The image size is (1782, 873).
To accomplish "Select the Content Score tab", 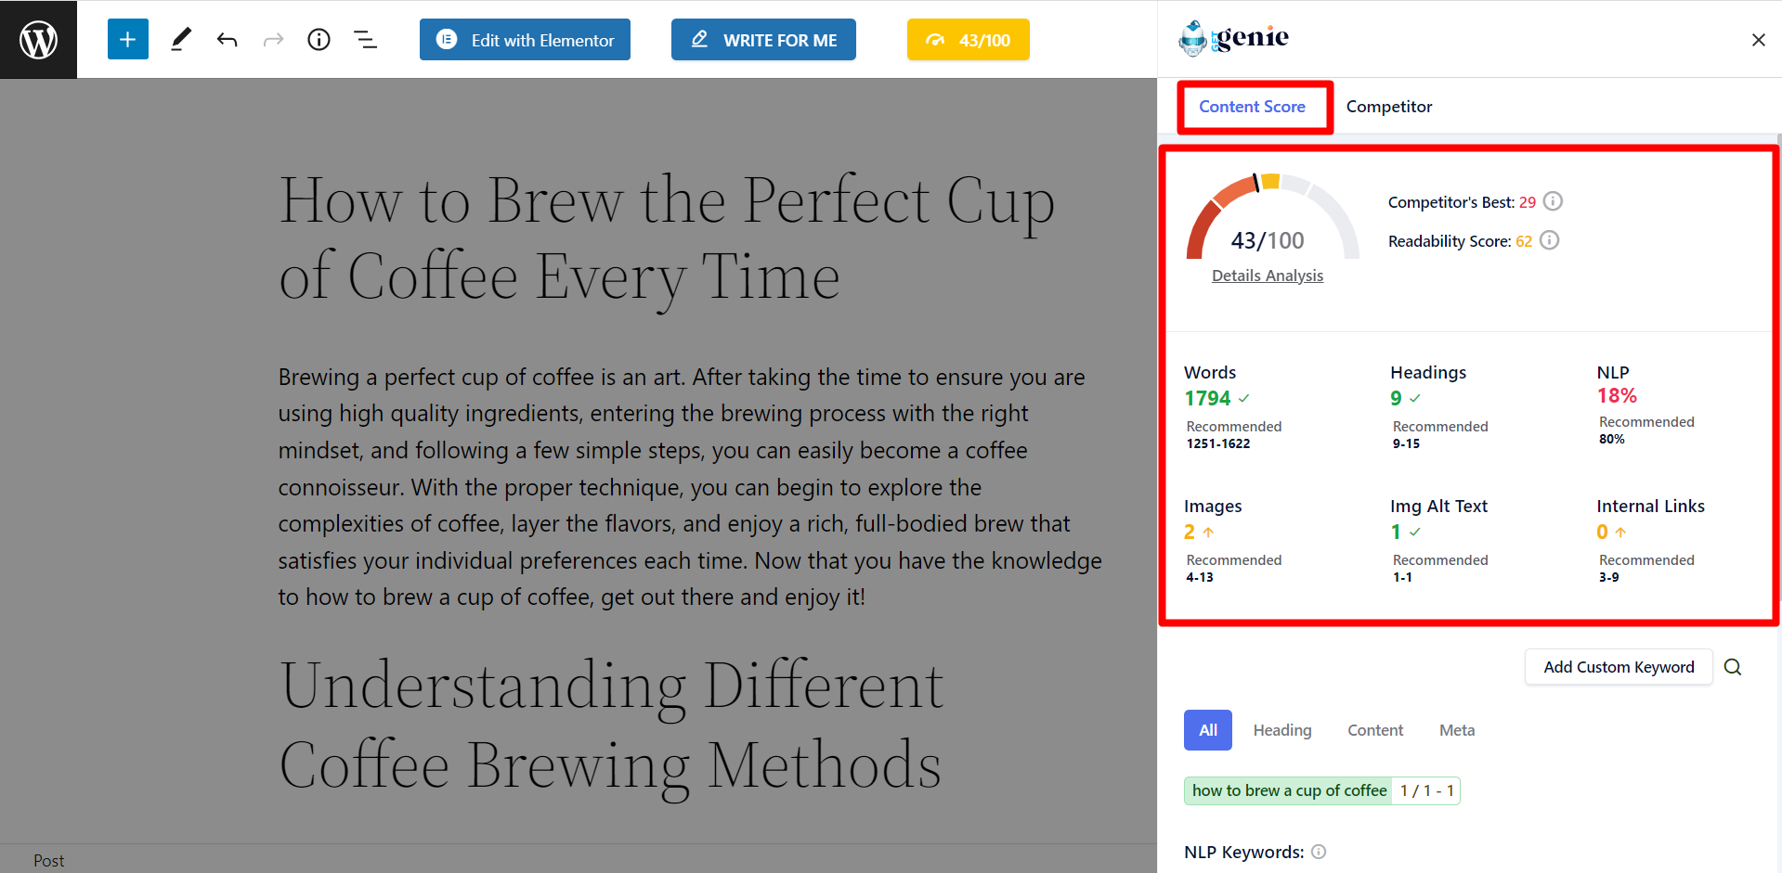I will coord(1253,106).
